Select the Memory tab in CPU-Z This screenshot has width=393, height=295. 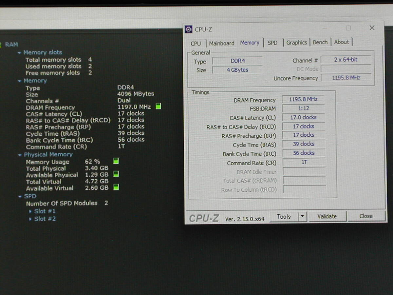pos(250,43)
